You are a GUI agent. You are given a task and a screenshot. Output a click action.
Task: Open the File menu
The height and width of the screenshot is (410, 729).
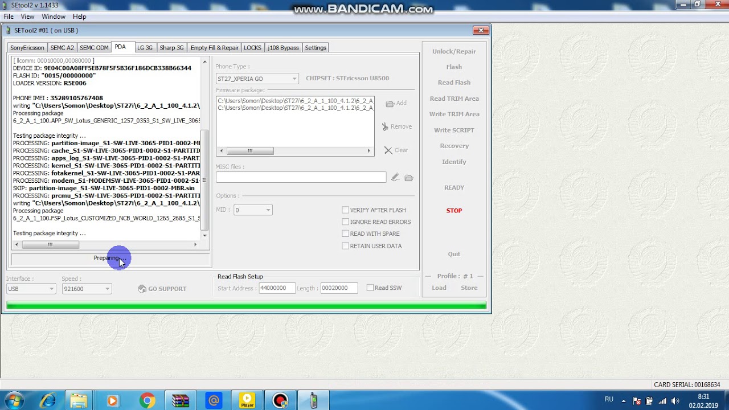[x=9, y=17]
